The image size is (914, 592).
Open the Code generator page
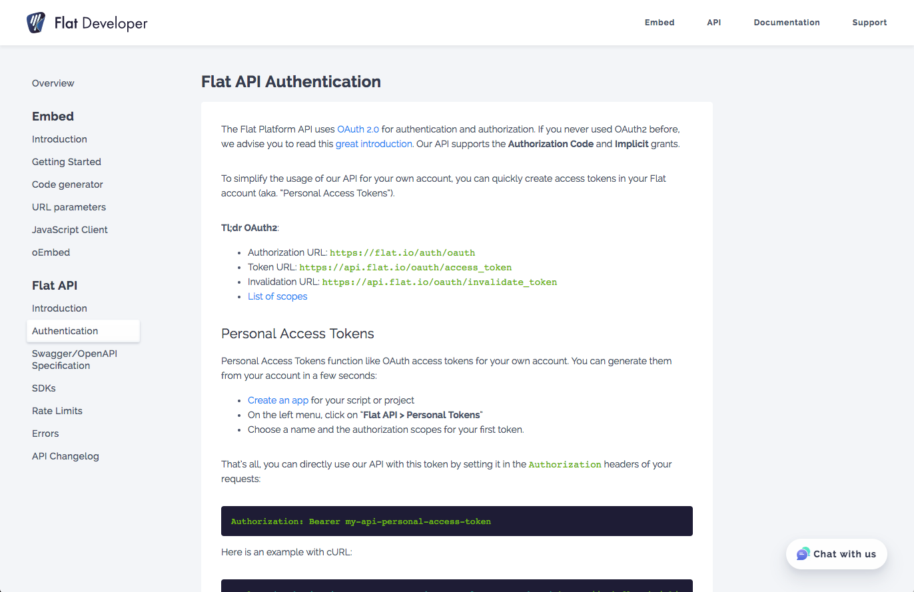67,184
